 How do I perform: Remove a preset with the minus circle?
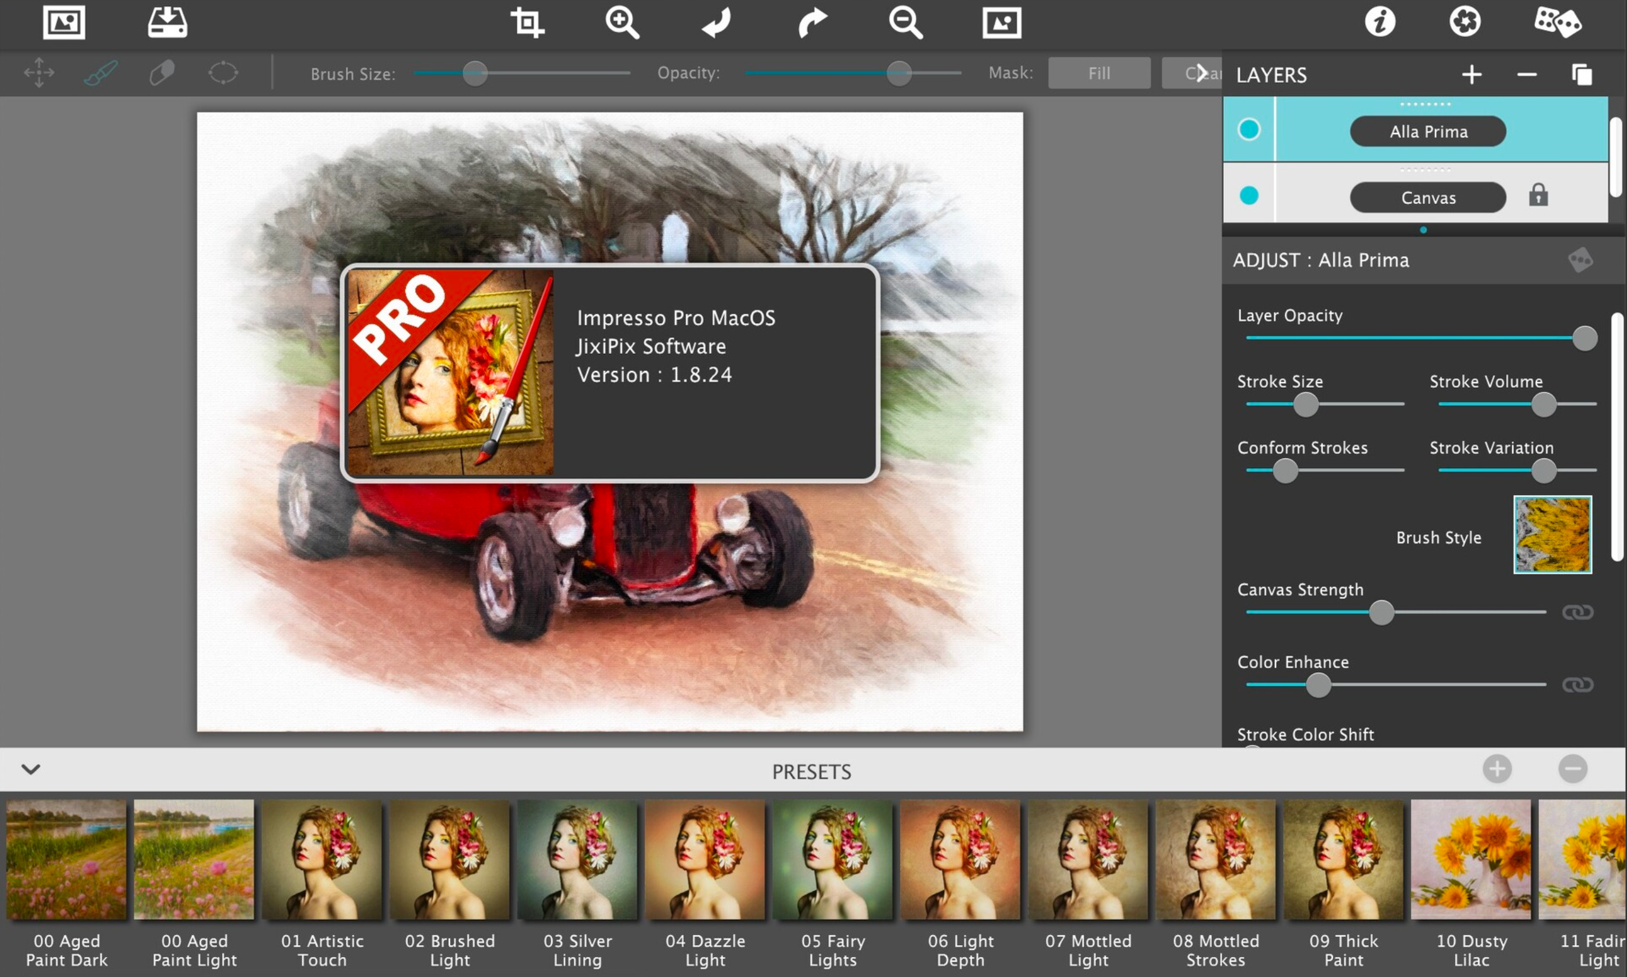point(1572,769)
